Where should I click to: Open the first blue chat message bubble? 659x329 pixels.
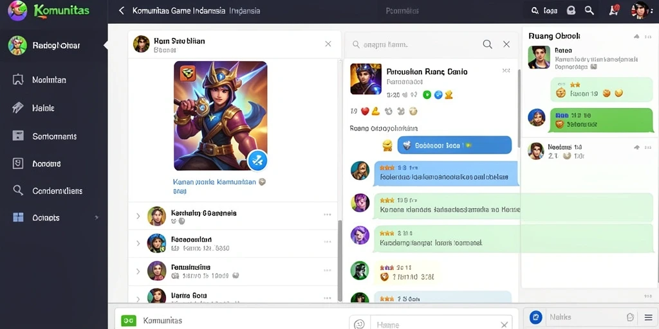pyautogui.click(x=446, y=173)
